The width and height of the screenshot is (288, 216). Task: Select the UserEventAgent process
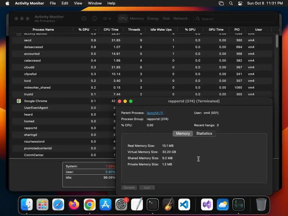tap(64, 108)
